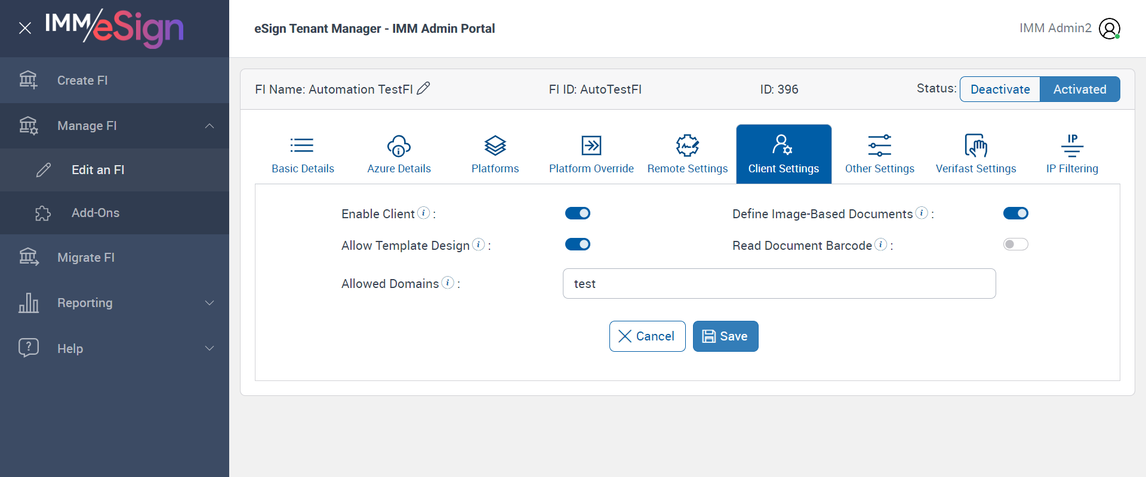Click the info icon beside Allowed Domains
Image resolution: width=1146 pixels, height=477 pixels.
pyautogui.click(x=448, y=283)
